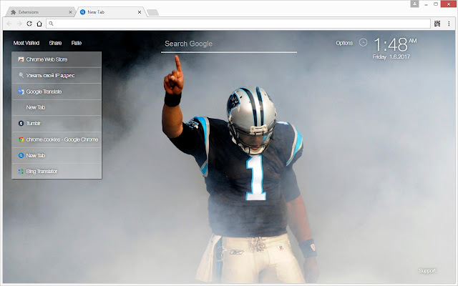Reload the current page

[x=29, y=24]
